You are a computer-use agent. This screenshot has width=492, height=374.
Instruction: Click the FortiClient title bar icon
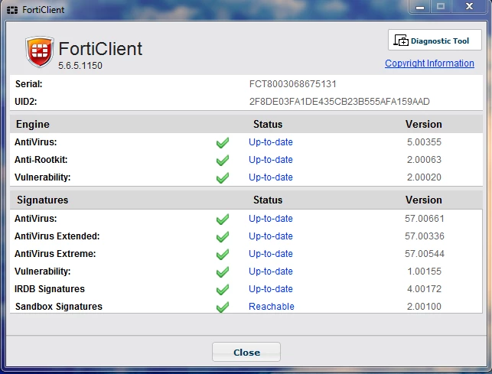12,10
